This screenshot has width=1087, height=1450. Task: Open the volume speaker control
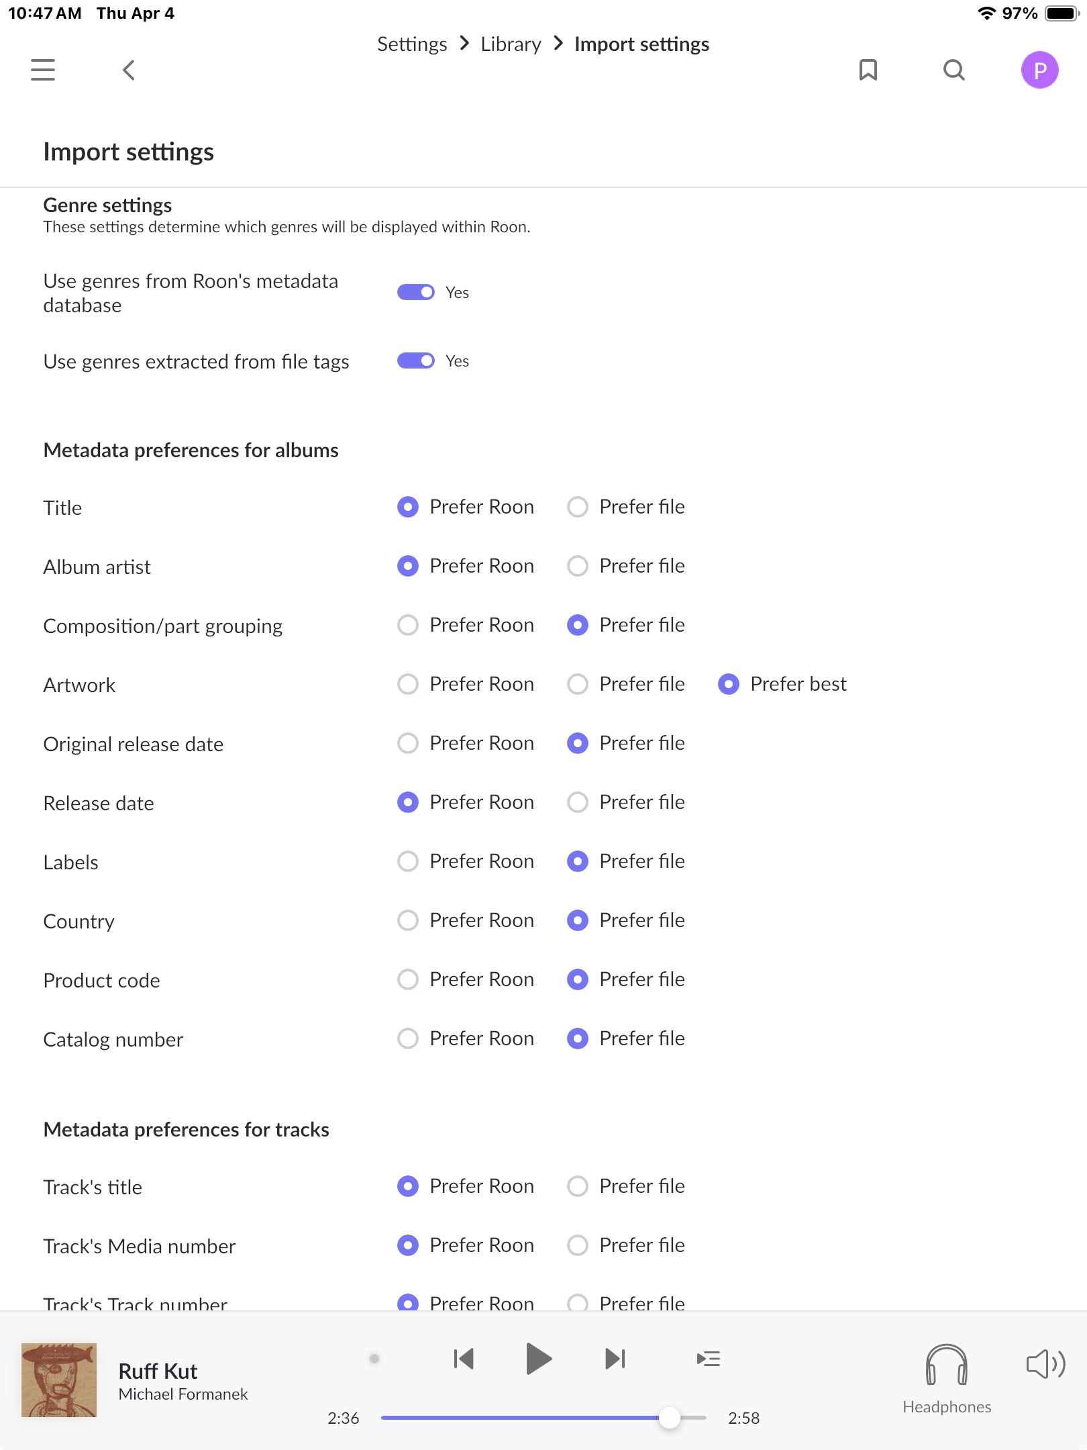tap(1045, 1364)
